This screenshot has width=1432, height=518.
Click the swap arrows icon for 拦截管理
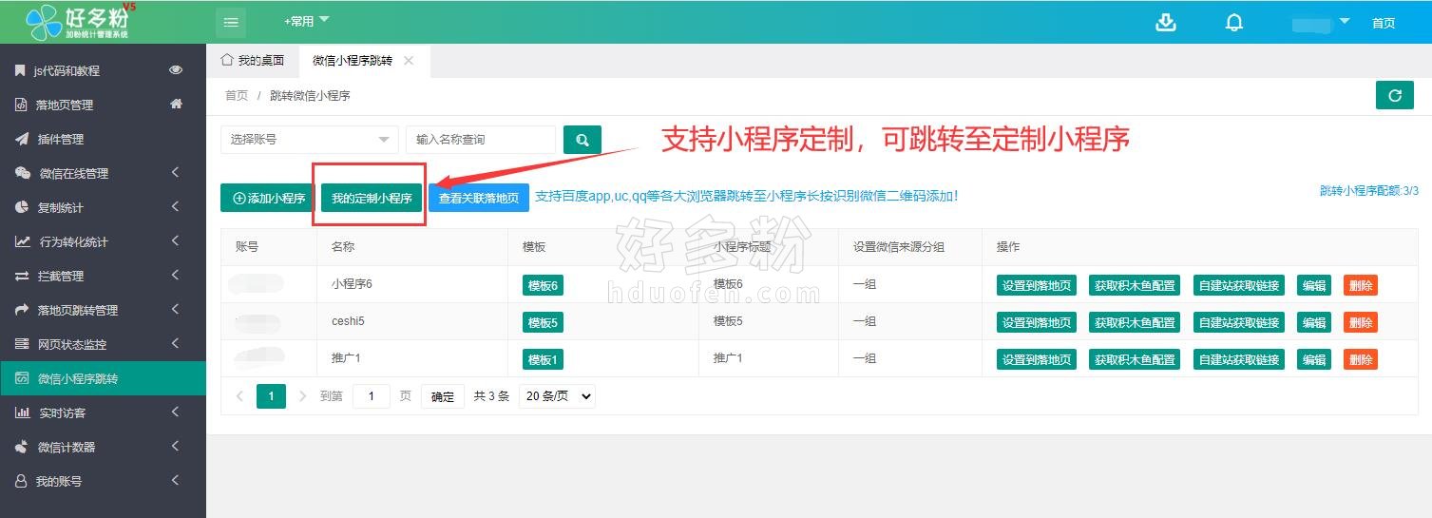[22, 276]
